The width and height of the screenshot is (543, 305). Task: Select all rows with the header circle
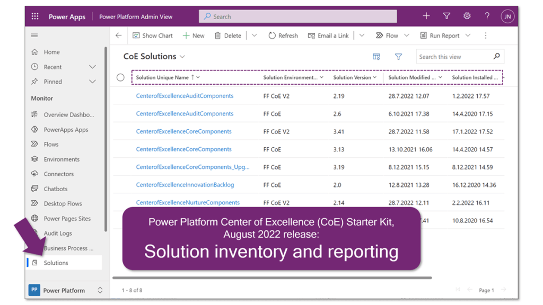(x=121, y=77)
